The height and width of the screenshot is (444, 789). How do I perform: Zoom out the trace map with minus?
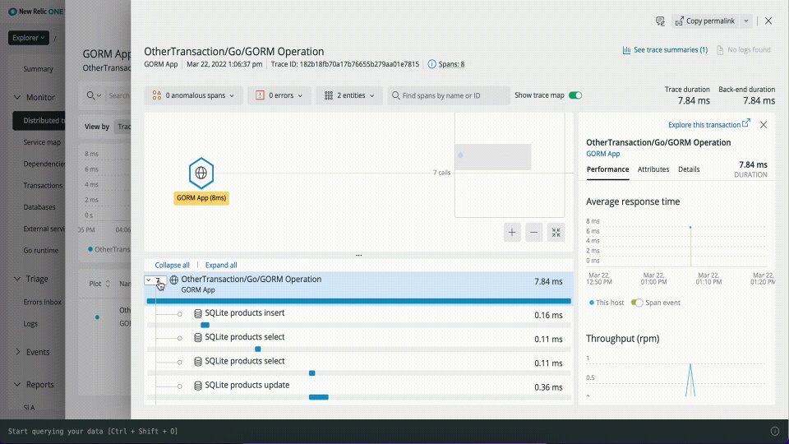click(x=534, y=232)
